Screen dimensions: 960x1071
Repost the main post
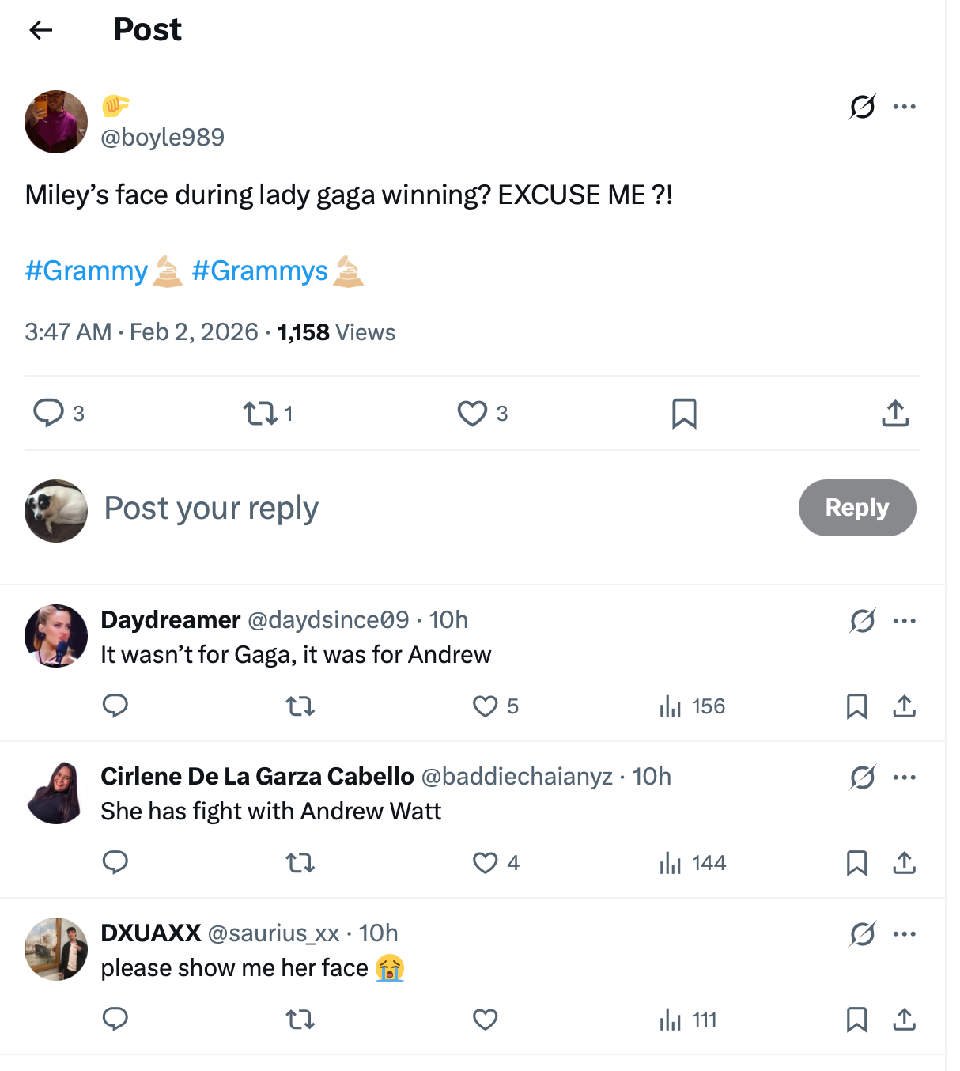[259, 413]
